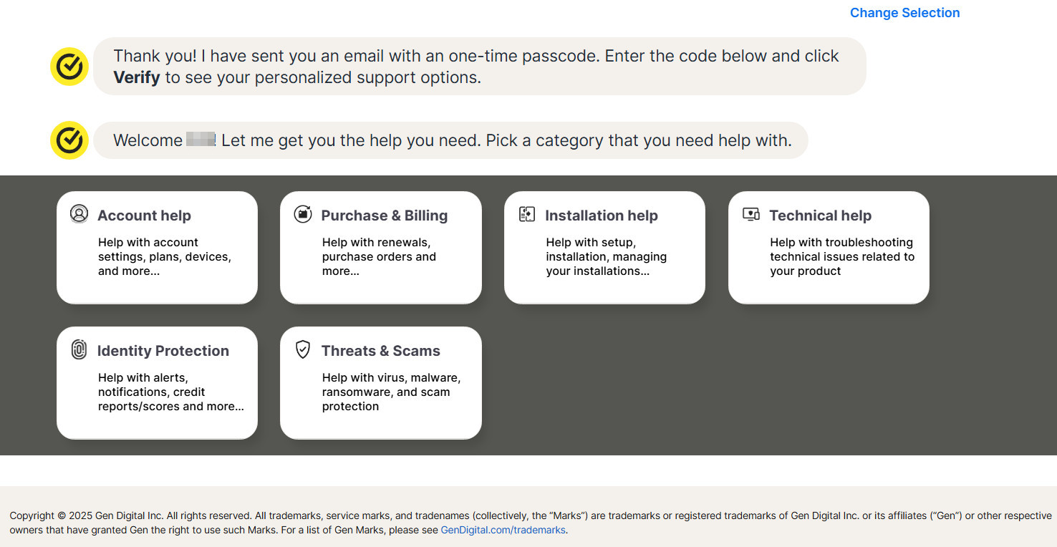Screen dimensions: 1057x547
Task: Open the Technical help category title
Action: click(820, 216)
